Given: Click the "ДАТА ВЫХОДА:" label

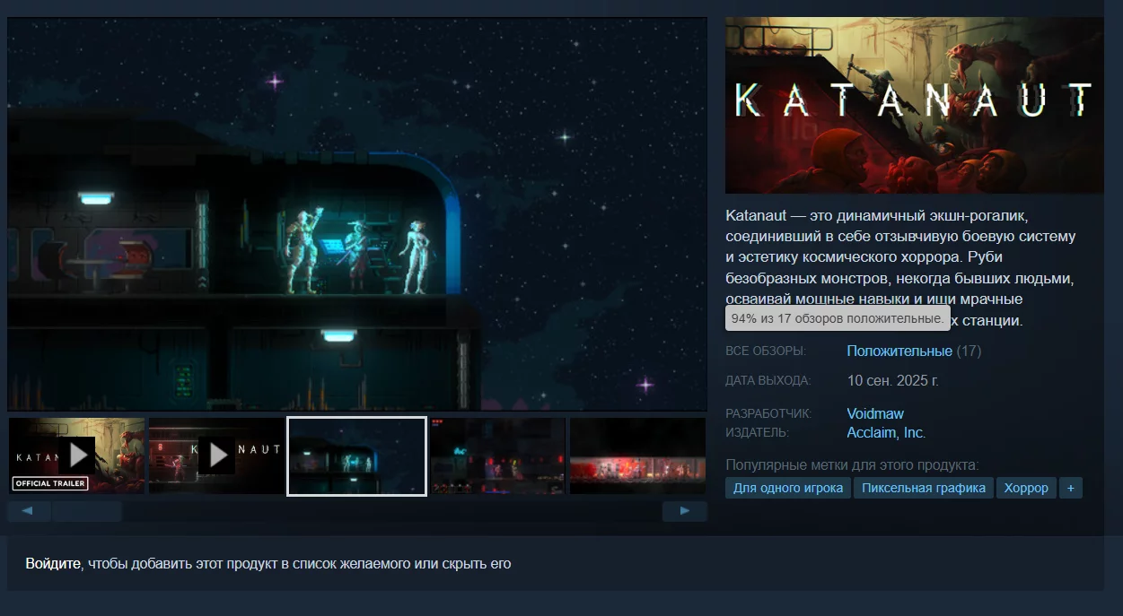Looking at the screenshot, I should point(768,380).
